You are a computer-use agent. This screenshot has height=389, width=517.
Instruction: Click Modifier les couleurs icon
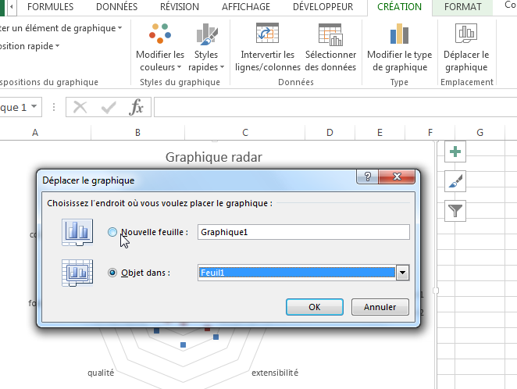[159, 34]
